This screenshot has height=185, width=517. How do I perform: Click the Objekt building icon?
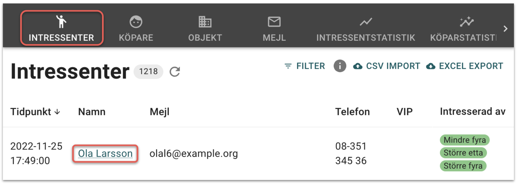click(205, 22)
